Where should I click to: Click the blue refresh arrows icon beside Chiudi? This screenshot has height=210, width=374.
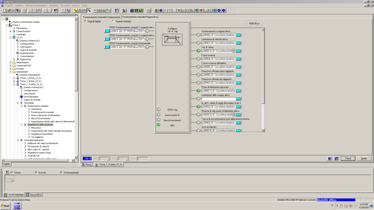coord(336,159)
